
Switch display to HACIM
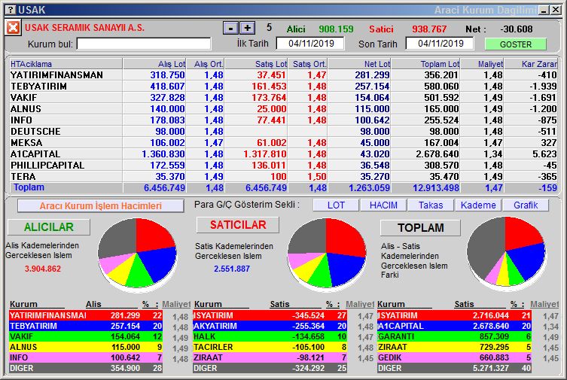383,205
